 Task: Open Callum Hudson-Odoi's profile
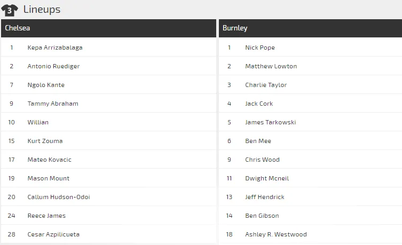click(59, 197)
